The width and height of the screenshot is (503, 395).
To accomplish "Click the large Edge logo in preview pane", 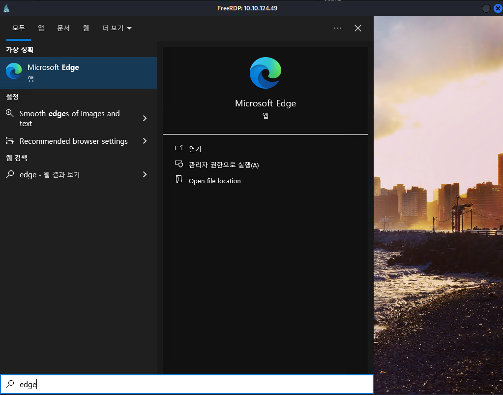I will click(266, 73).
